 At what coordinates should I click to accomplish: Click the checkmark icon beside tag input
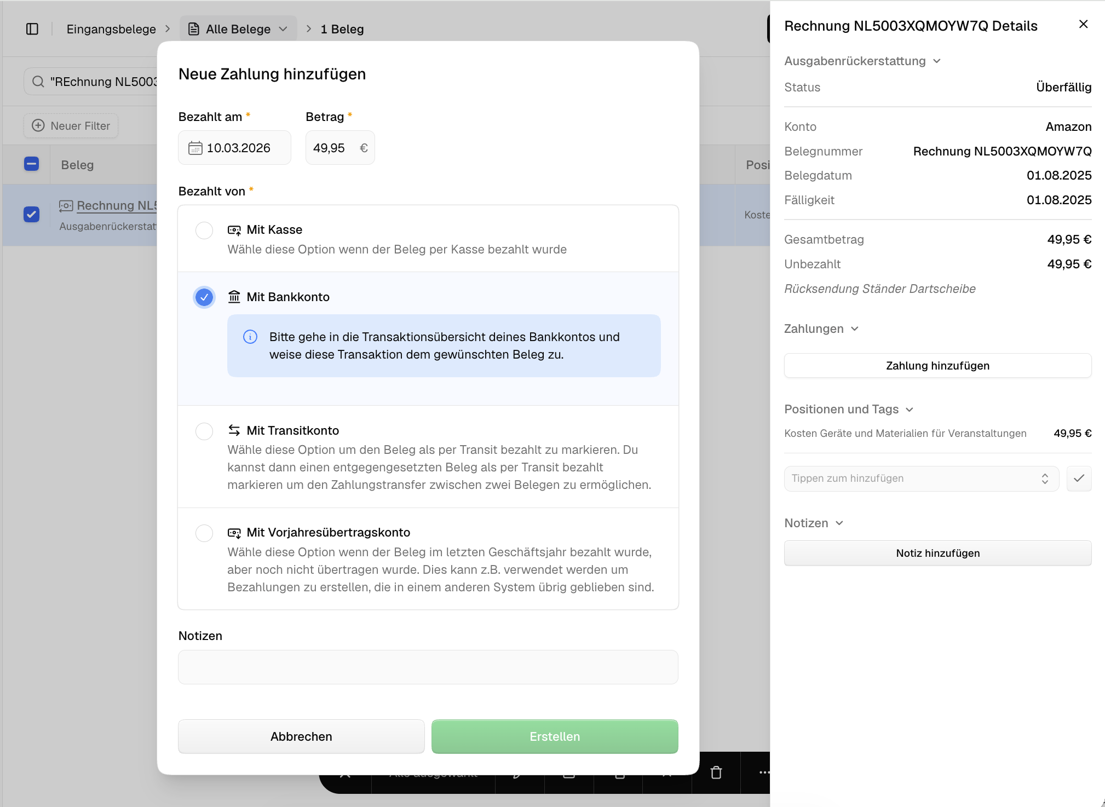(x=1079, y=479)
